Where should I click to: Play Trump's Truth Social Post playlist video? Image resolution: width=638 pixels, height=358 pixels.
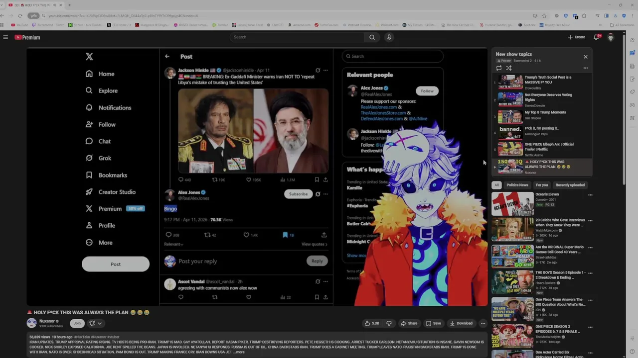click(542, 82)
